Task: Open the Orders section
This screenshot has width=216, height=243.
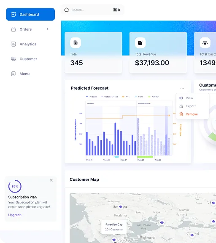Action: (30, 29)
